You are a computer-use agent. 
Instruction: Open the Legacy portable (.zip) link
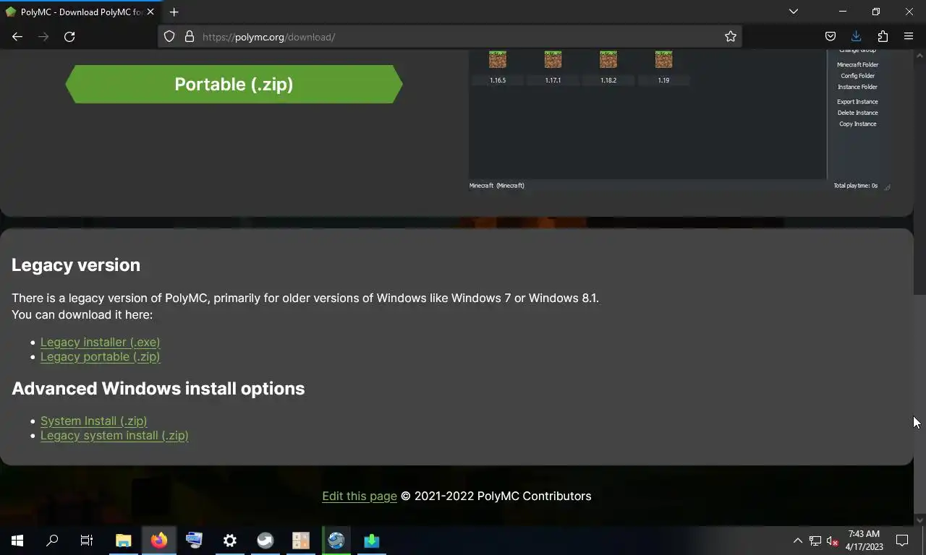click(x=100, y=356)
